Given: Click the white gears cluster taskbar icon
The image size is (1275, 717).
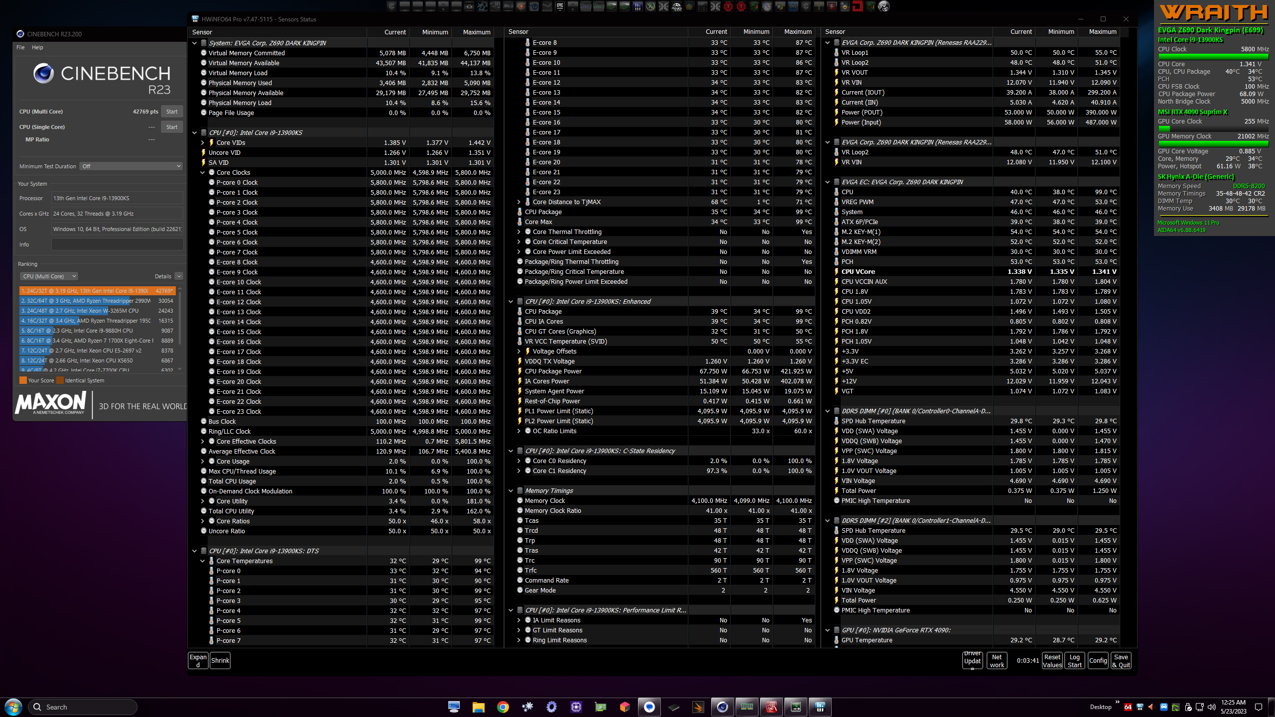Looking at the screenshot, I should point(527,707).
